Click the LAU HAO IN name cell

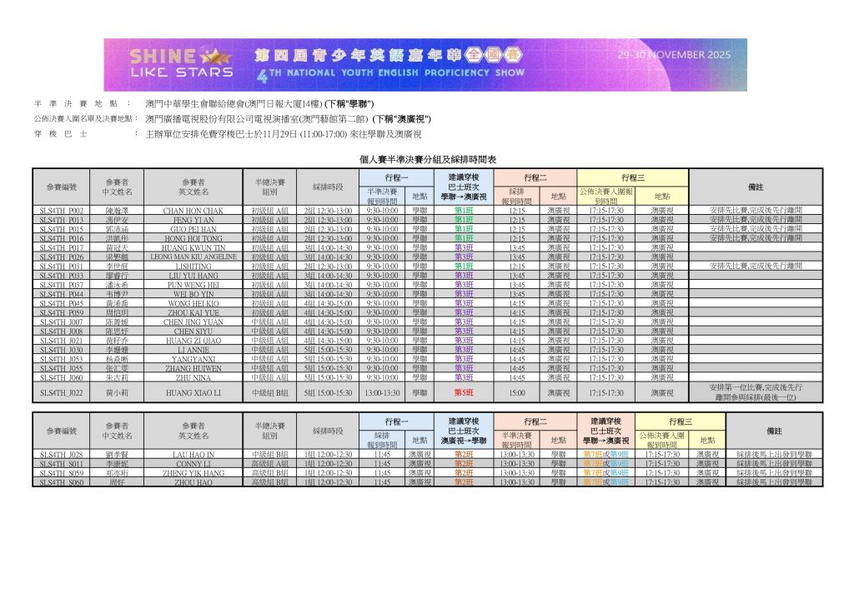(193, 454)
